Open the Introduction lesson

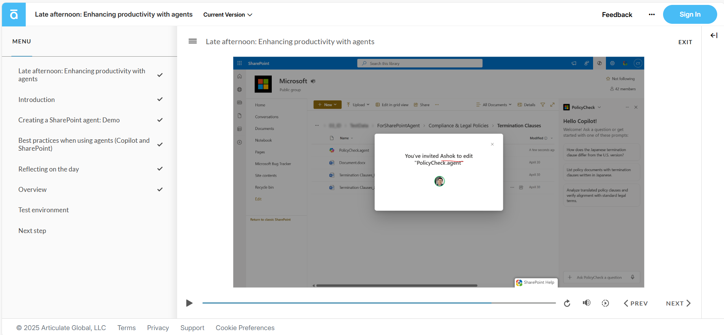coord(90,100)
